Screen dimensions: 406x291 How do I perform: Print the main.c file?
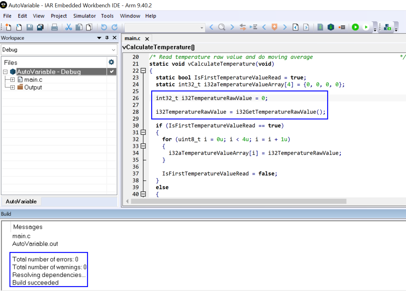point(54,27)
